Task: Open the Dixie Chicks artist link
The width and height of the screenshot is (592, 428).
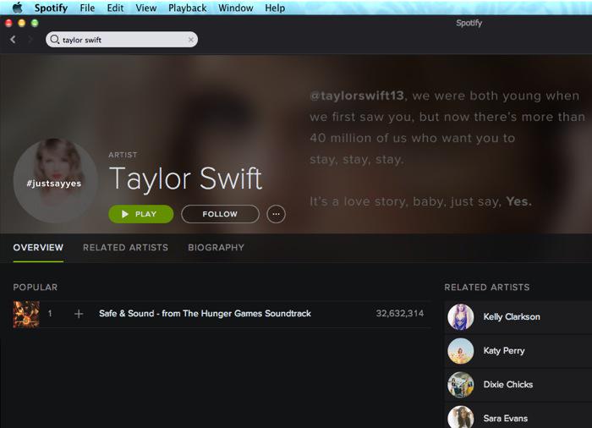Action: coord(508,384)
